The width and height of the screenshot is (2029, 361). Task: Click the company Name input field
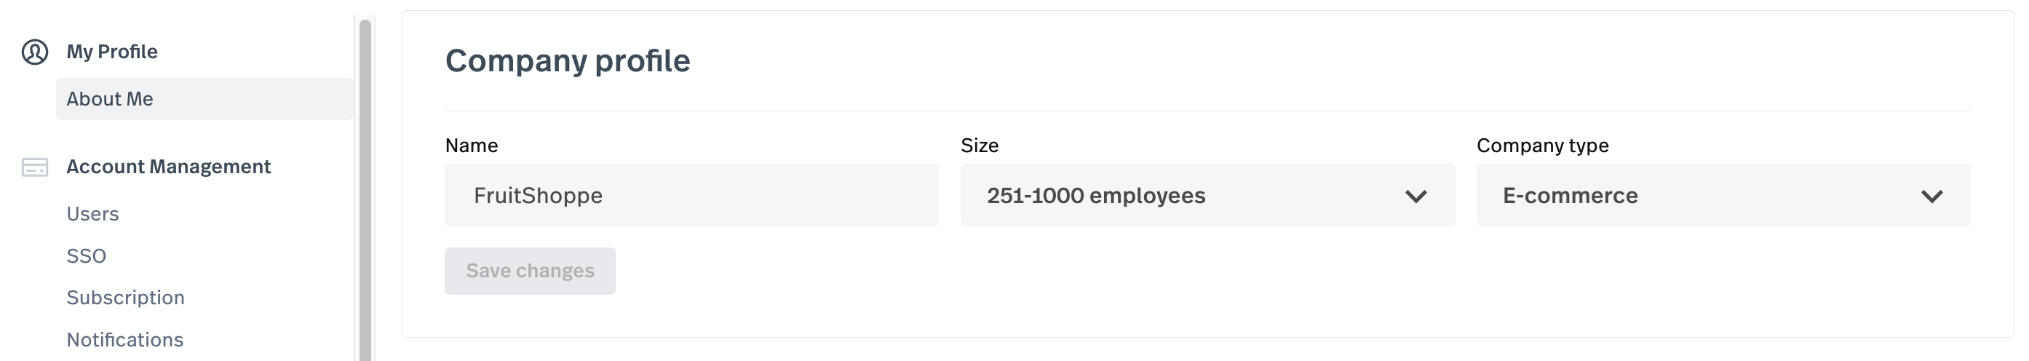point(691,196)
